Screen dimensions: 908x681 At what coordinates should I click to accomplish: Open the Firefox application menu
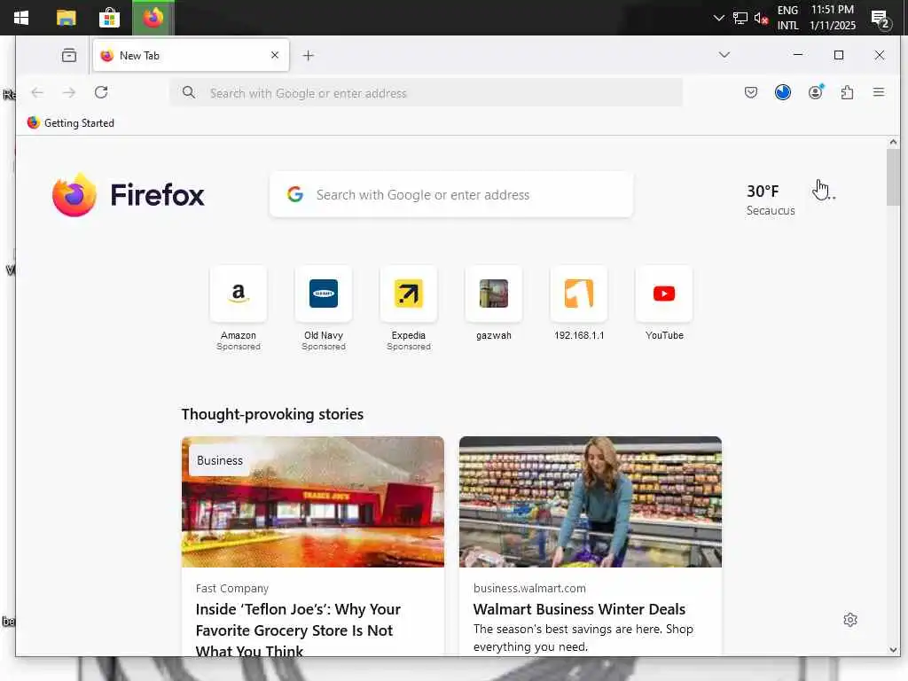coord(879,92)
